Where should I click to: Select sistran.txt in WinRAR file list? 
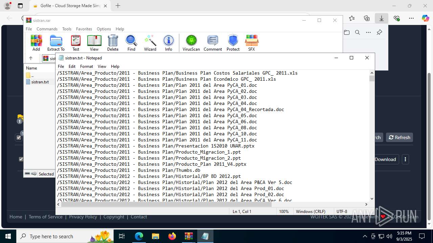40,82
